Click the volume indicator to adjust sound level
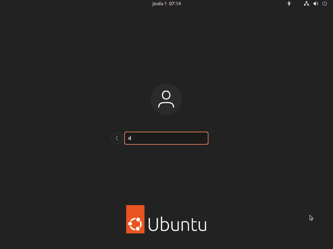This screenshot has width=333, height=249. pyautogui.click(x=315, y=4)
